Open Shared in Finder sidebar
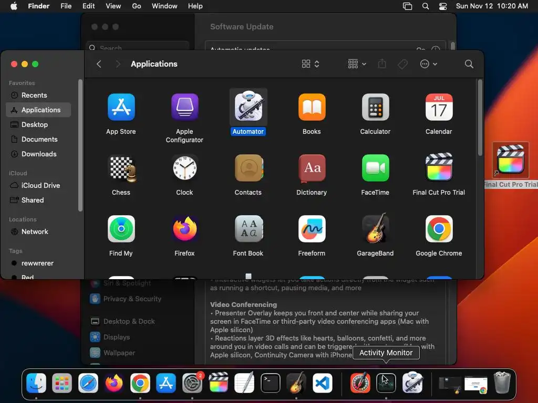Screen dimensions: 538x403 [38, 200]
